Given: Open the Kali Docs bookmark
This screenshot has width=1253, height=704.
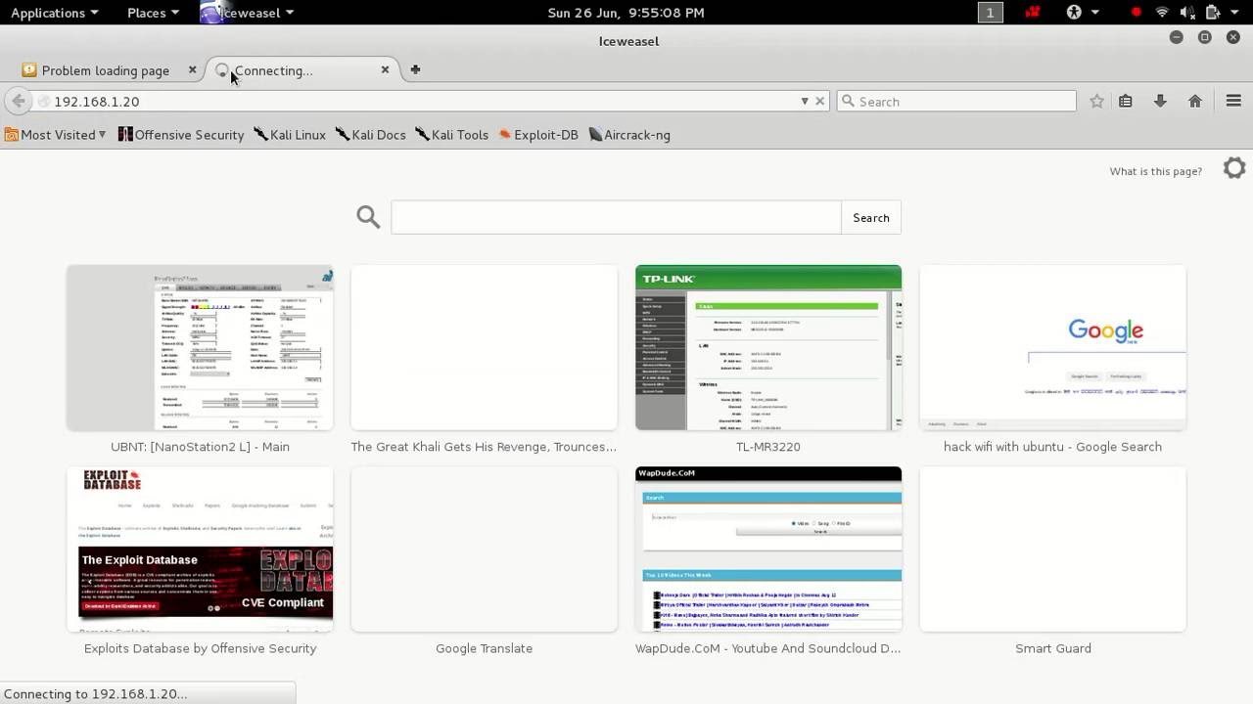Looking at the screenshot, I should coord(370,135).
